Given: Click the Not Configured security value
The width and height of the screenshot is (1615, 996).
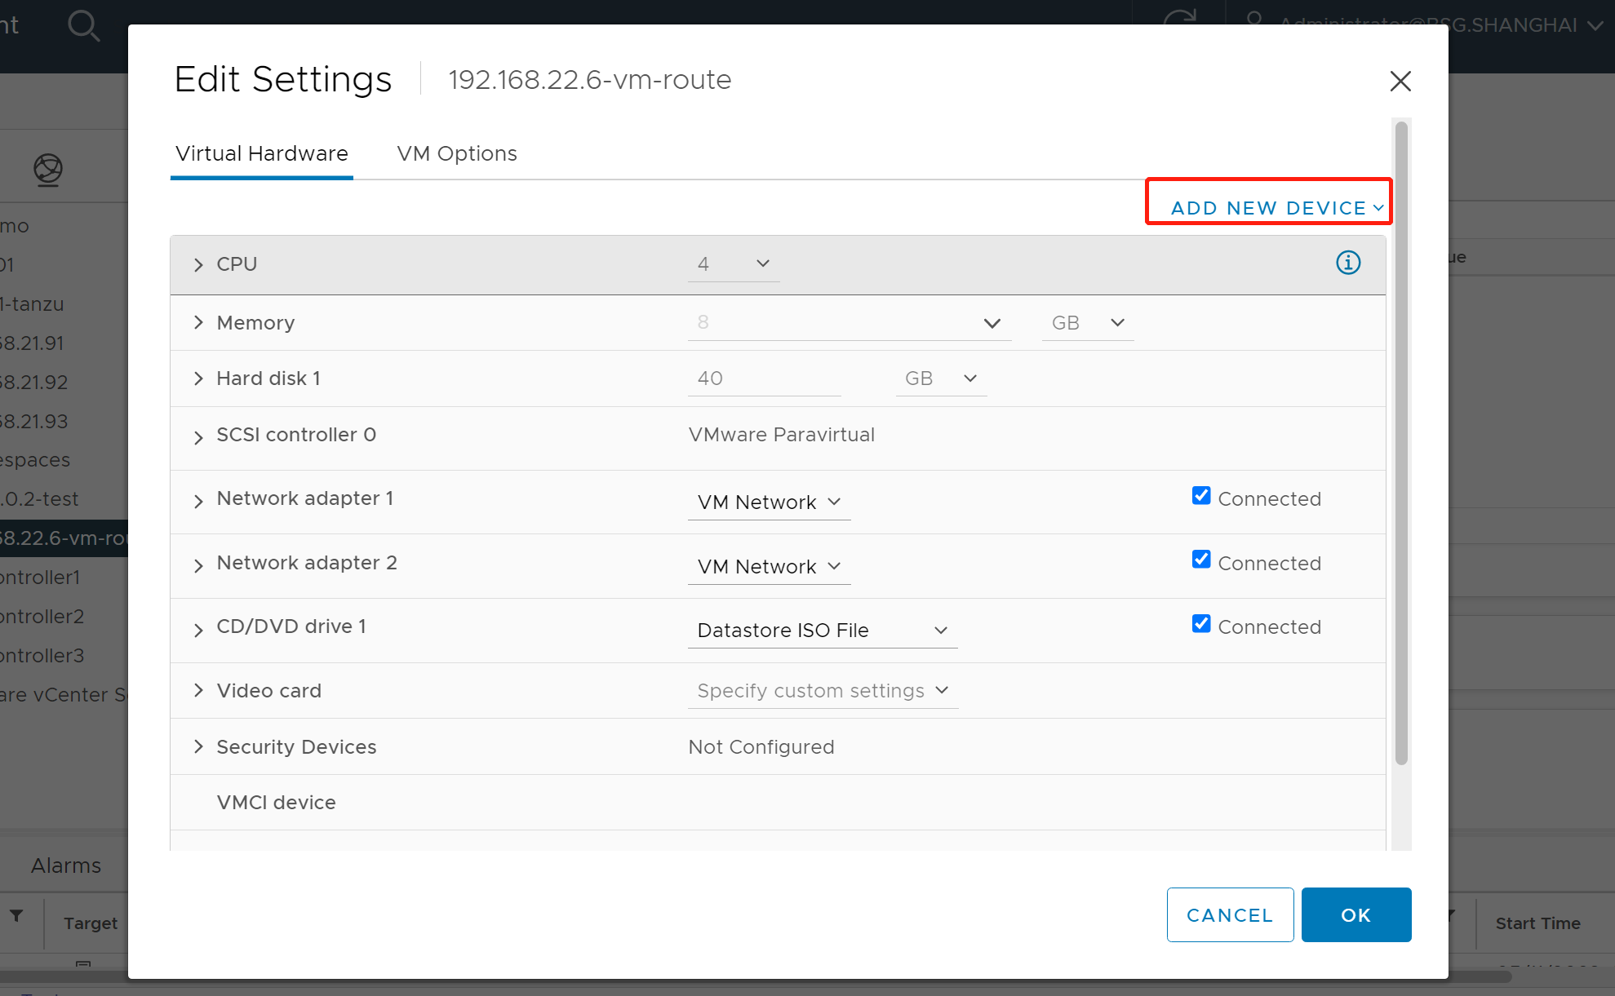Looking at the screenshot, I should [761, 747].
